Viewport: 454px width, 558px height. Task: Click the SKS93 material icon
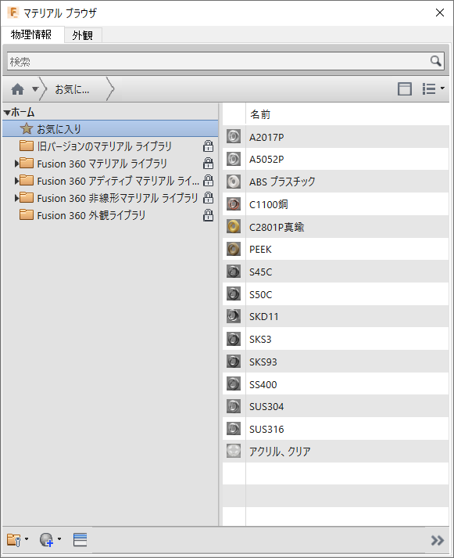click(234, 362)
